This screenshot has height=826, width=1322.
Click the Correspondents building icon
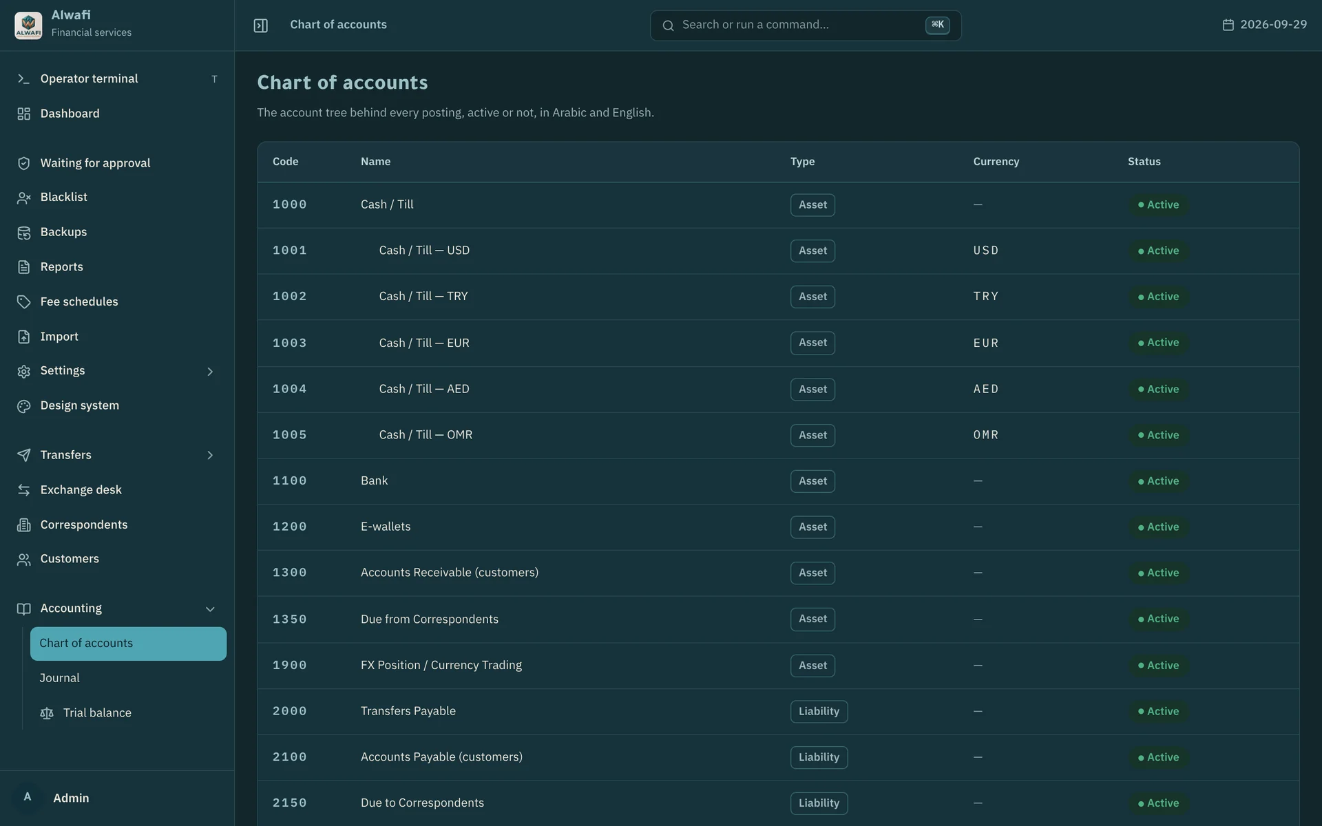click(24, 525)
